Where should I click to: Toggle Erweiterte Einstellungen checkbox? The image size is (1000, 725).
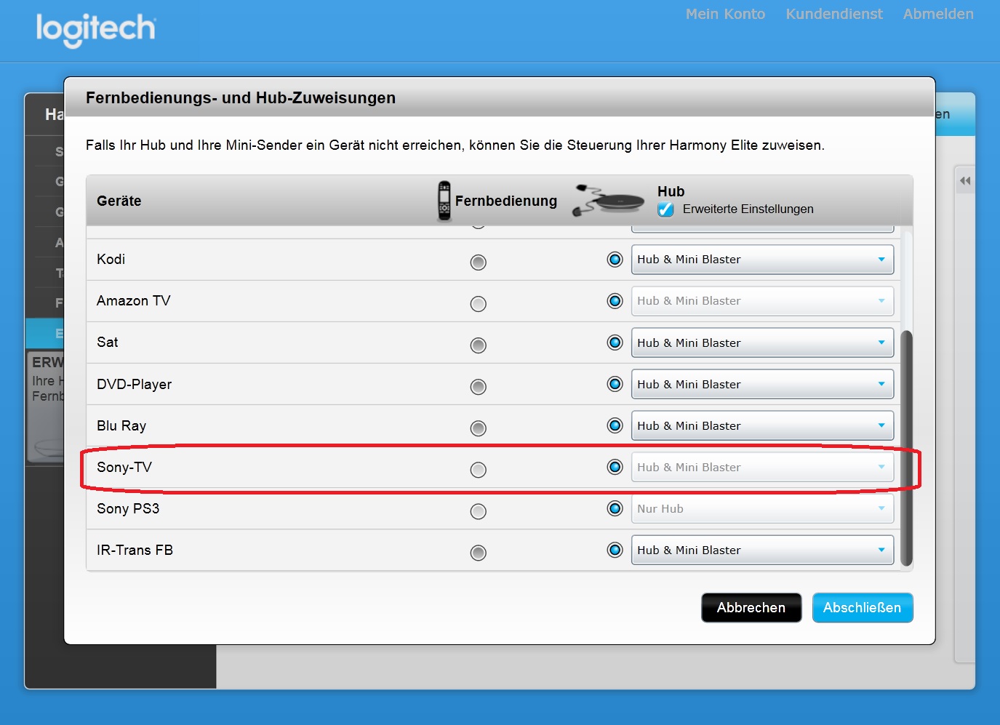click(665, 209)
